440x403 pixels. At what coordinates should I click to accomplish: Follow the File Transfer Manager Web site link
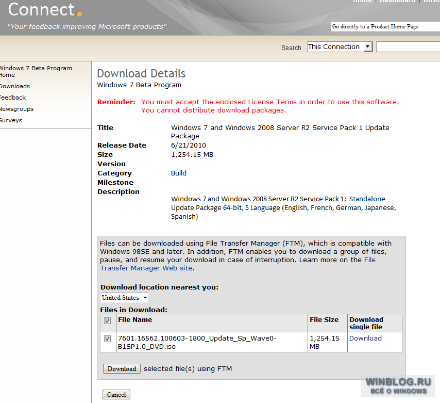pos(238,264)
